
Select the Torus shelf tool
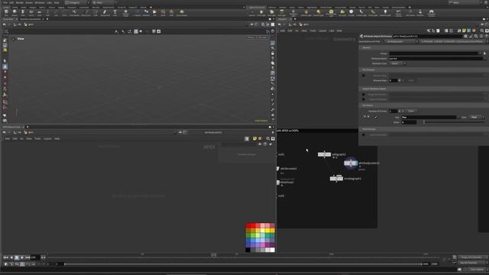coord(31,12)
